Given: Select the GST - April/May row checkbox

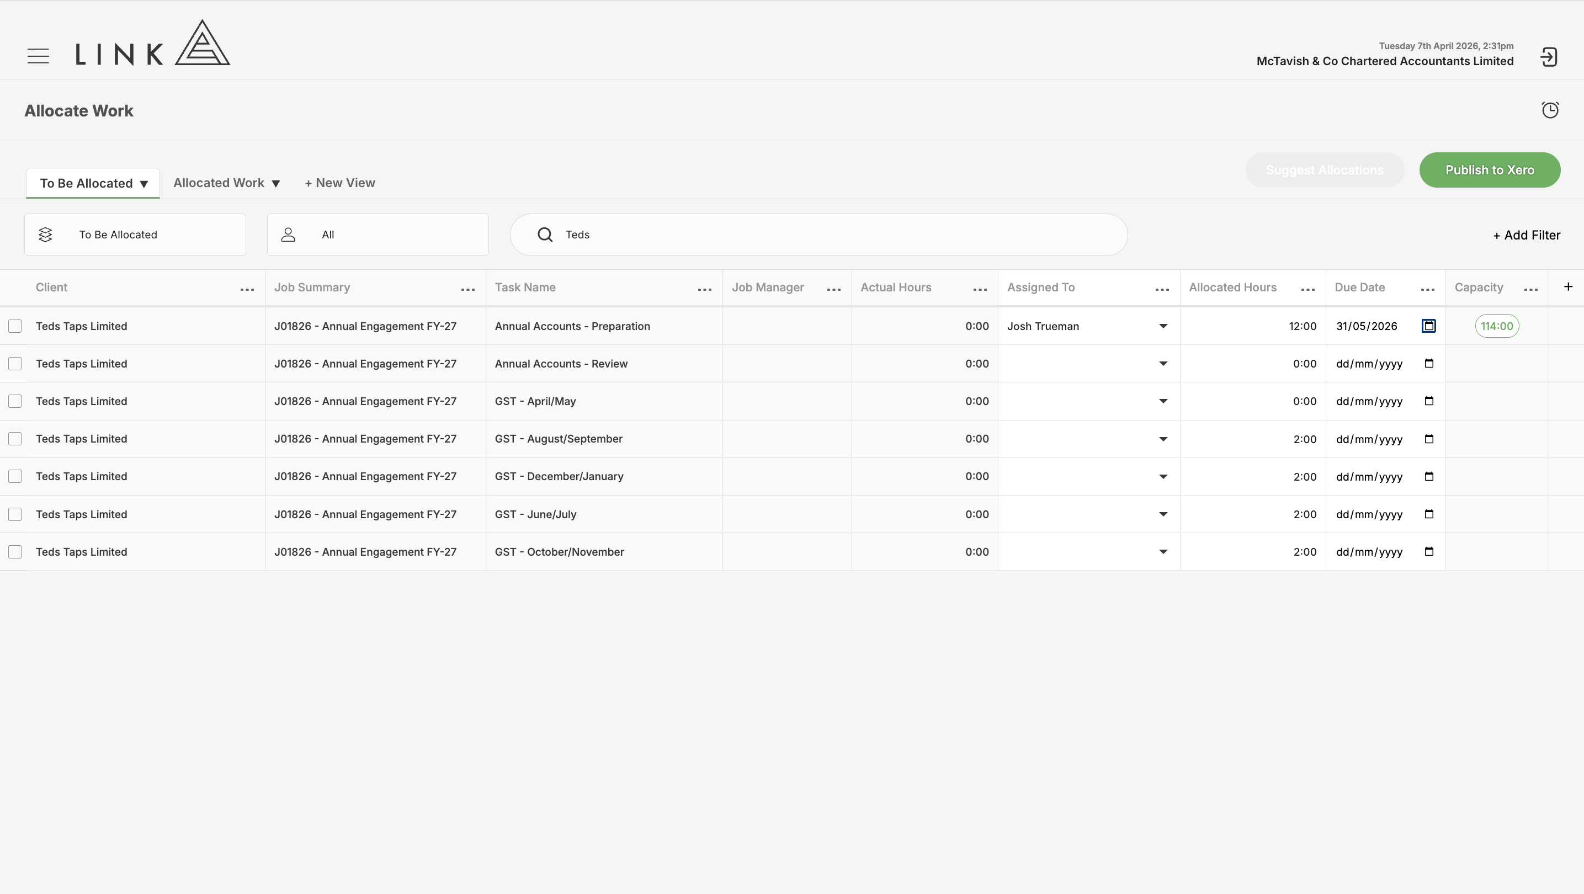Looking at the screenshot, I should click(15, 401).
